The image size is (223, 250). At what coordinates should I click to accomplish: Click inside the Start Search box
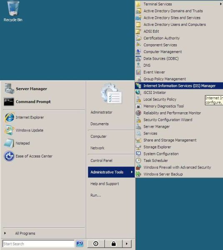(38, 244)
